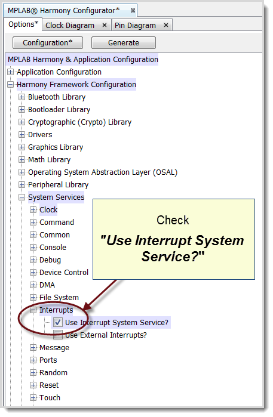Select File System label

click(x=59, y=297)
